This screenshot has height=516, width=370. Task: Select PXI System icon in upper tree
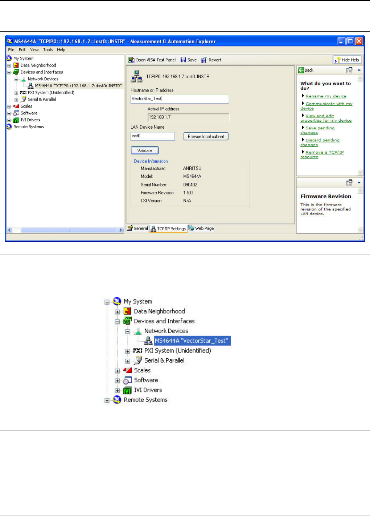click(x=23, y=93)
